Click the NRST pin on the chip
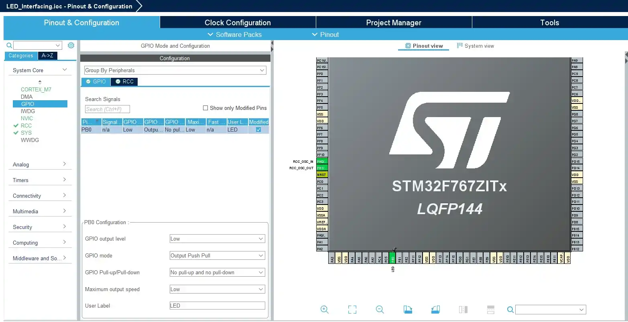Screen dimensions: 628x322 click(322, 175)
